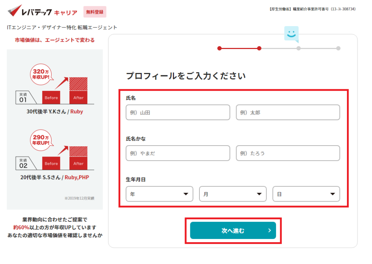Click the last progress step dot
Viewport: 372px width, 264px height.
(338, 48)
